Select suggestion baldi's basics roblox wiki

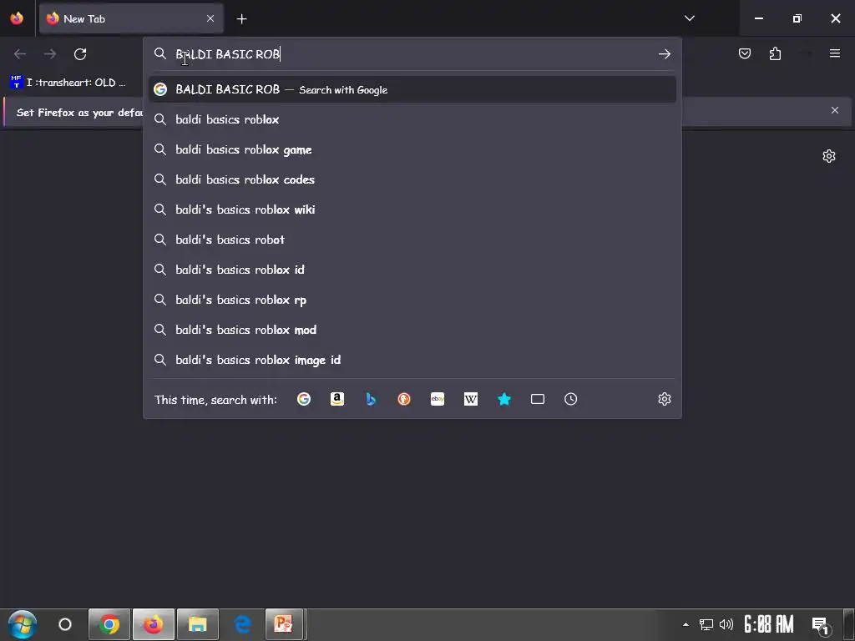[x=412, y=209]
